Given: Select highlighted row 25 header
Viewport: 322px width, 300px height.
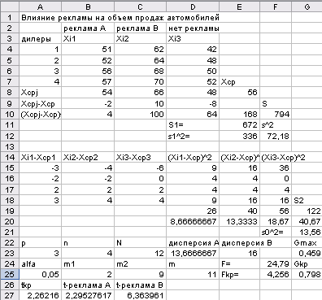Looking at the screenshot, I should [x=10, y=274].
